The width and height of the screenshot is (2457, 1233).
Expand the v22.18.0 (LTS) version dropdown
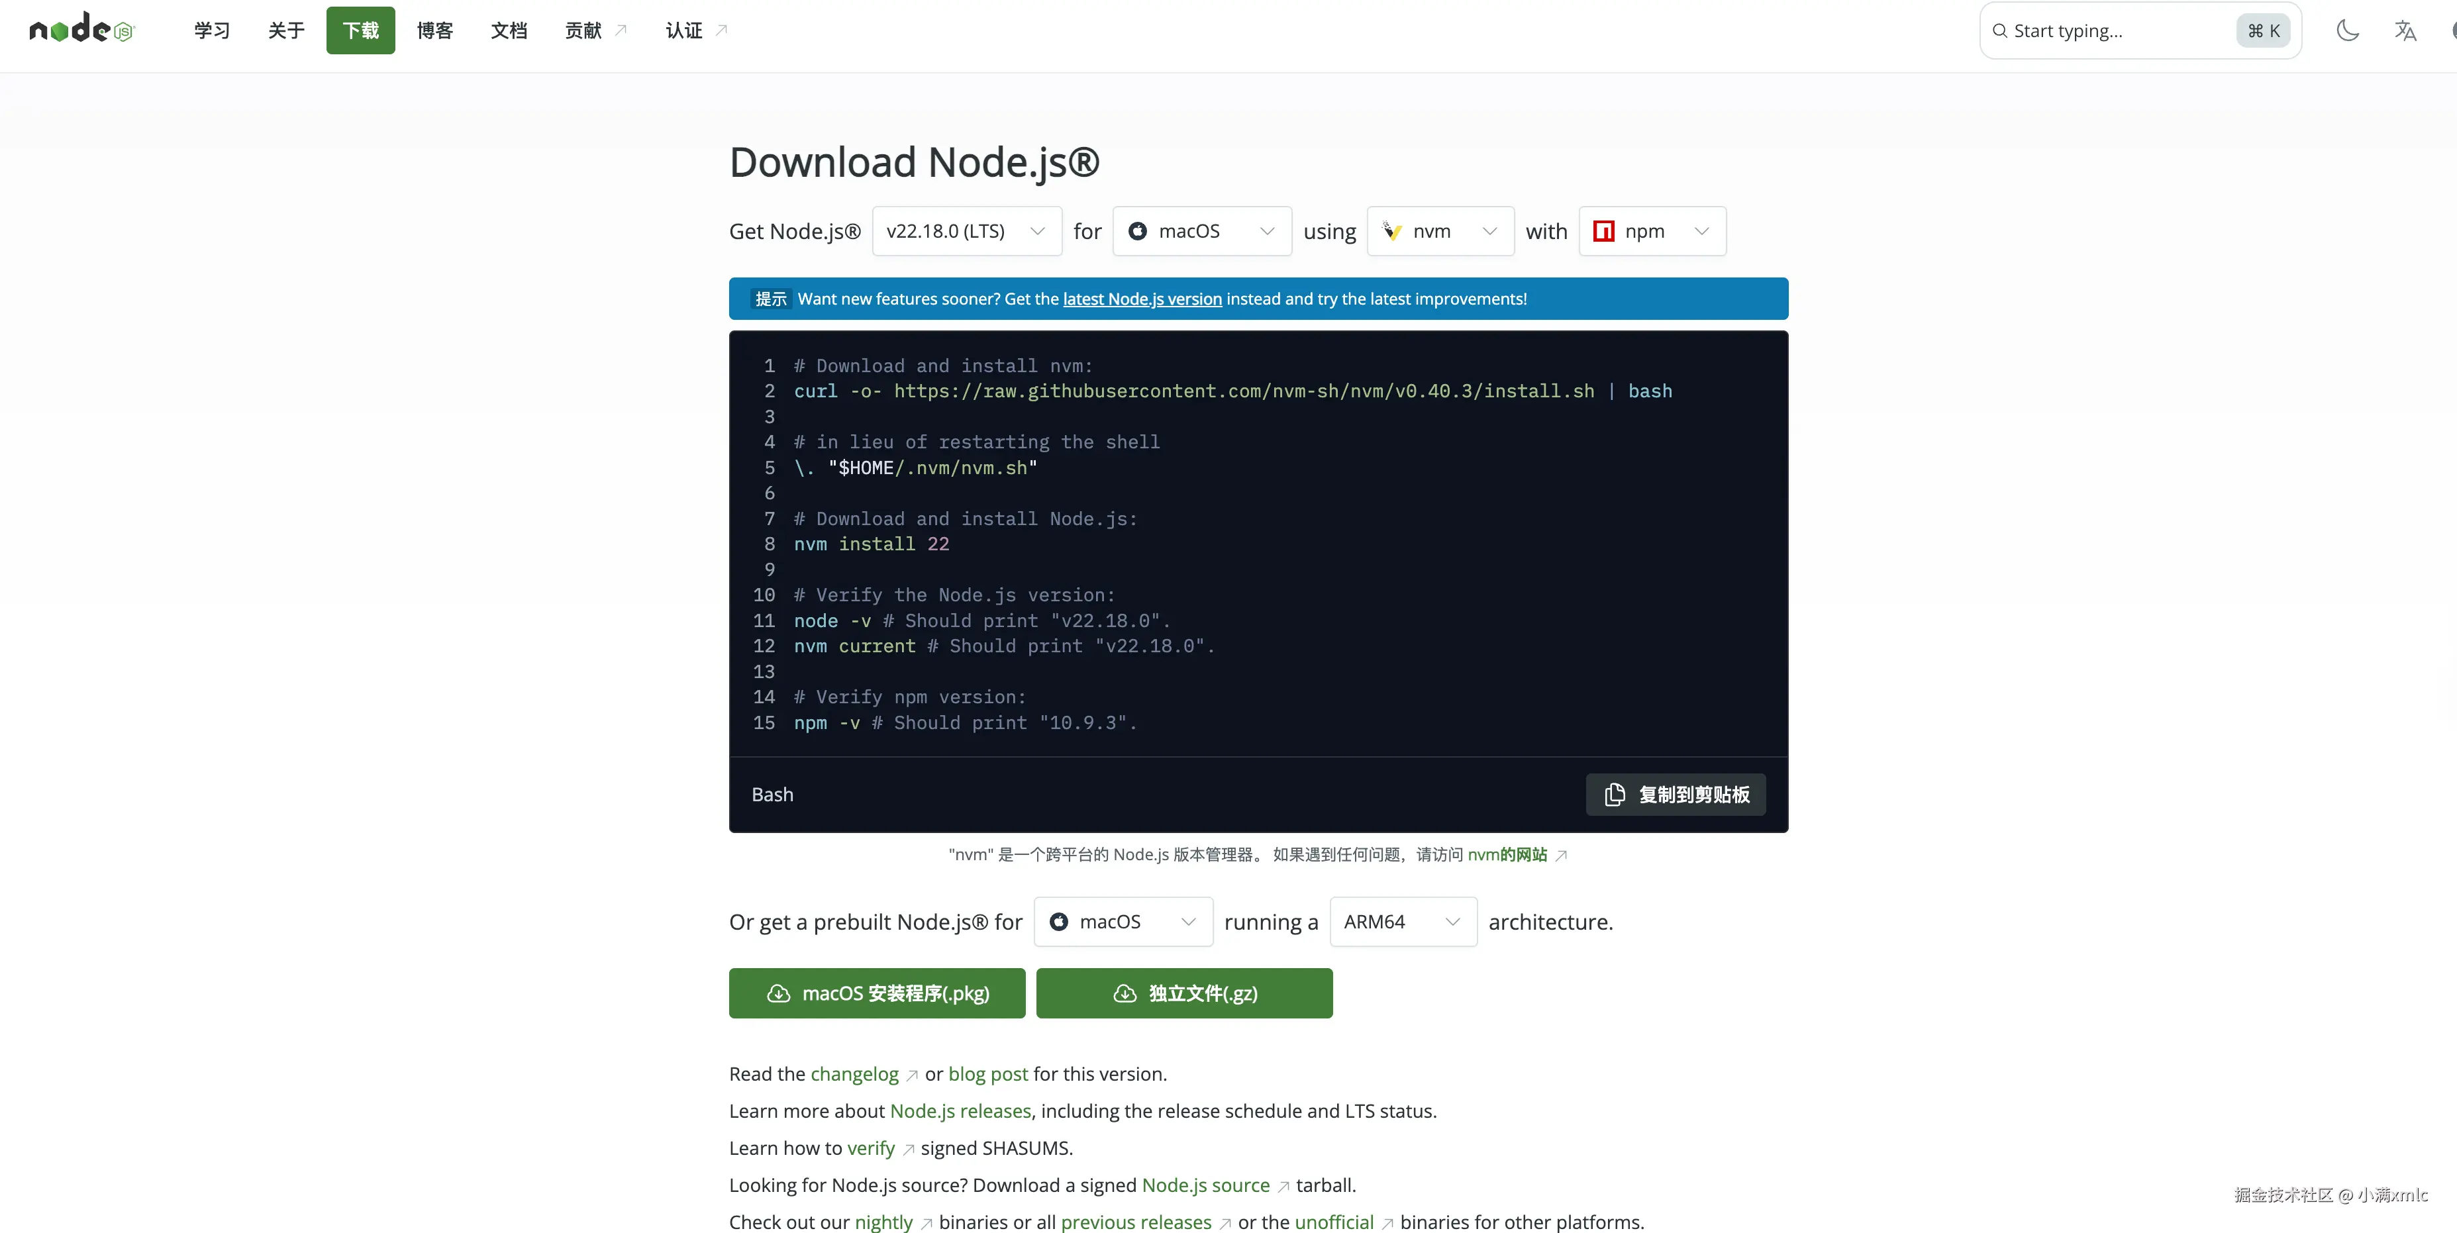tap(966, 230)
